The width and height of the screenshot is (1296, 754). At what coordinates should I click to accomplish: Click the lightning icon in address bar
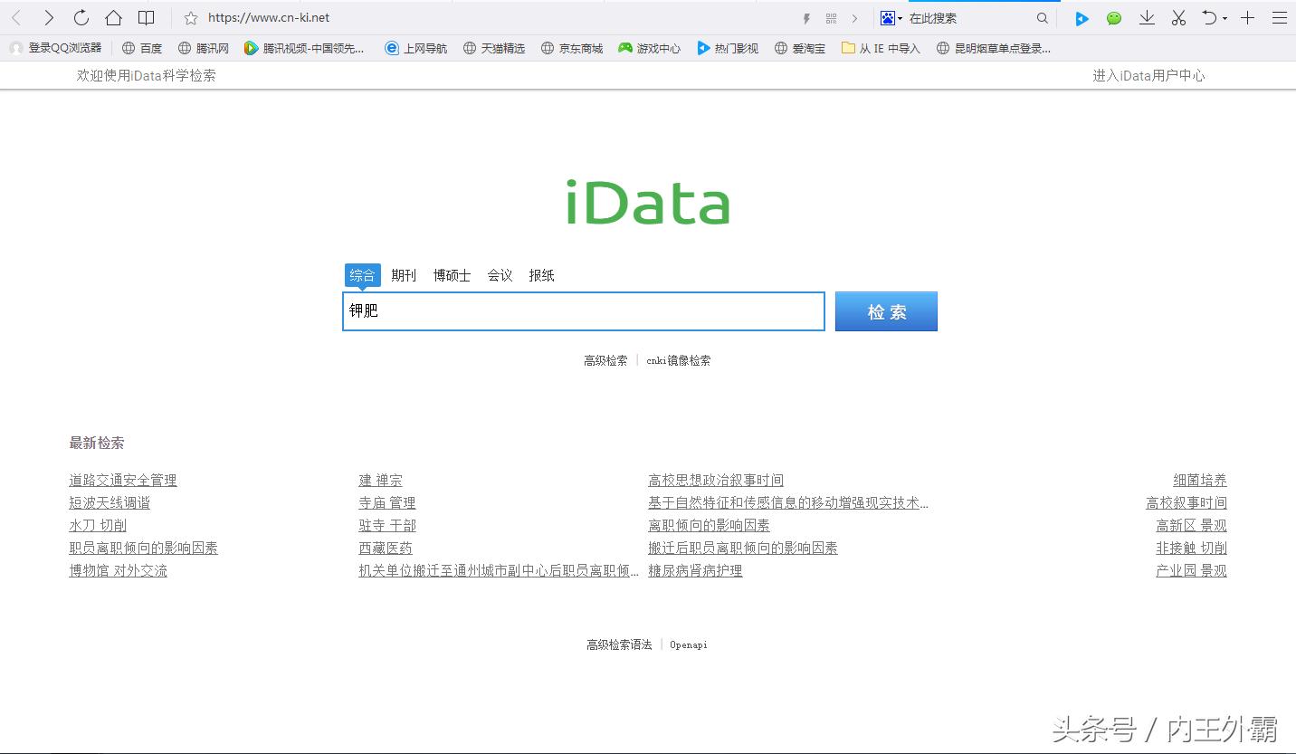tap(805, 17)
